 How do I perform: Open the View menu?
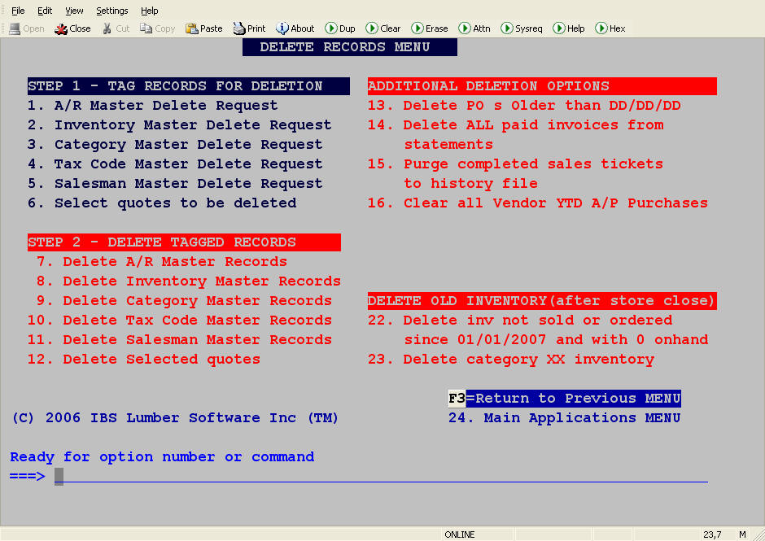point(74,11)
